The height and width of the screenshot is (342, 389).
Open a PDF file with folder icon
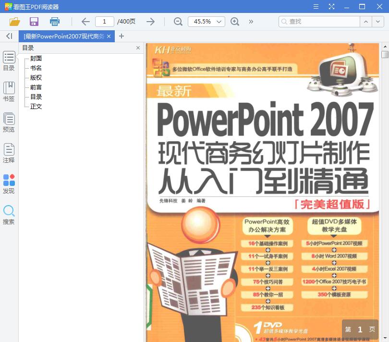pos(14,22)
